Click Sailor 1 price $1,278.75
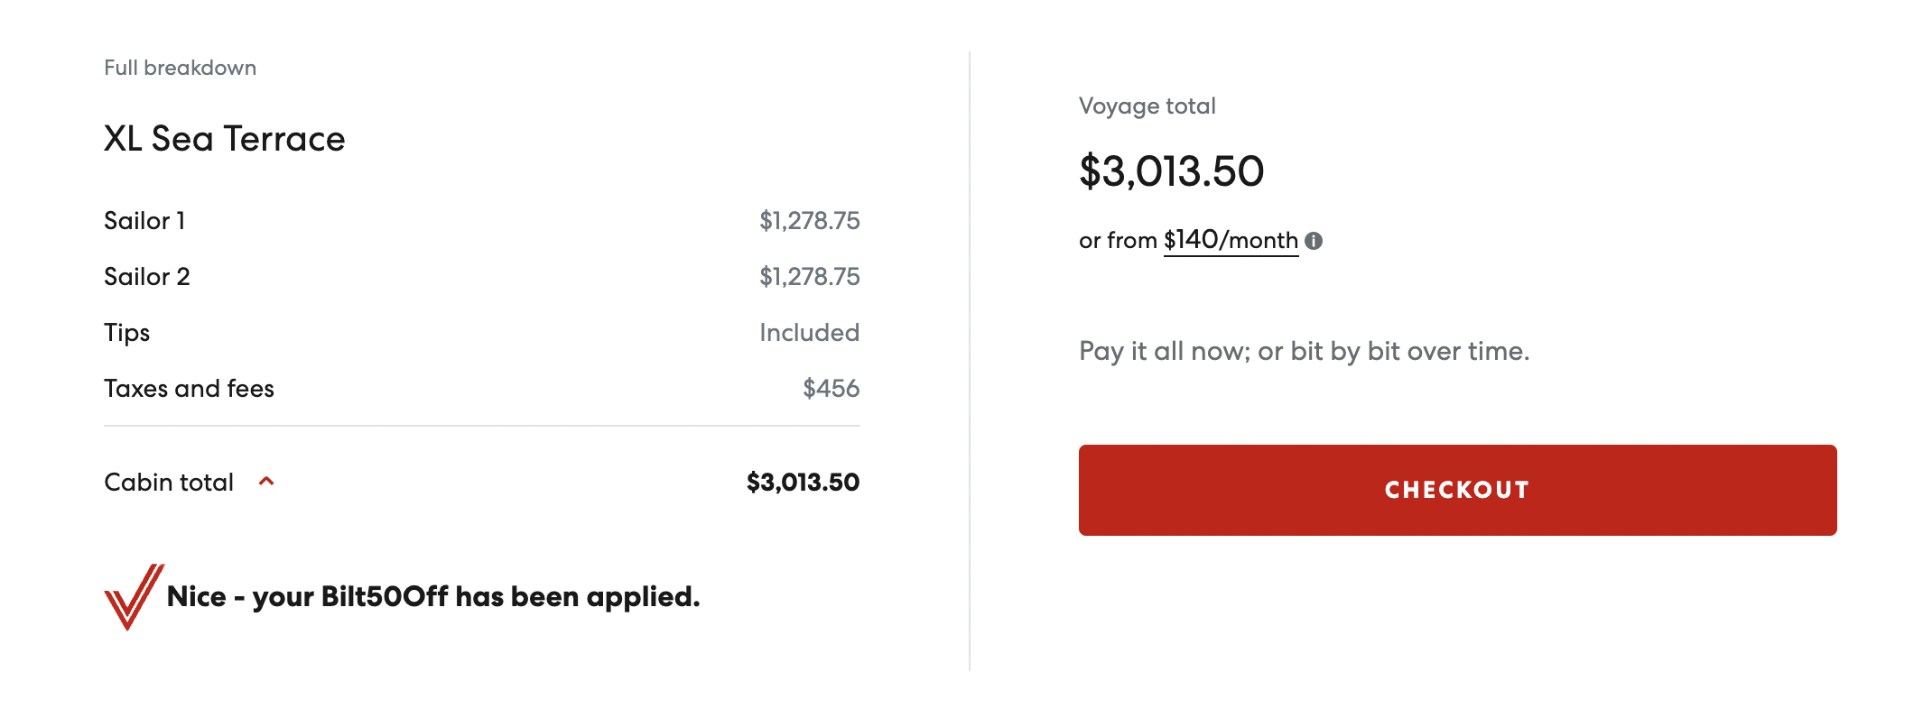Viewport: 1923px width, 718px height. pyautogui.click(x=809, y=221)
